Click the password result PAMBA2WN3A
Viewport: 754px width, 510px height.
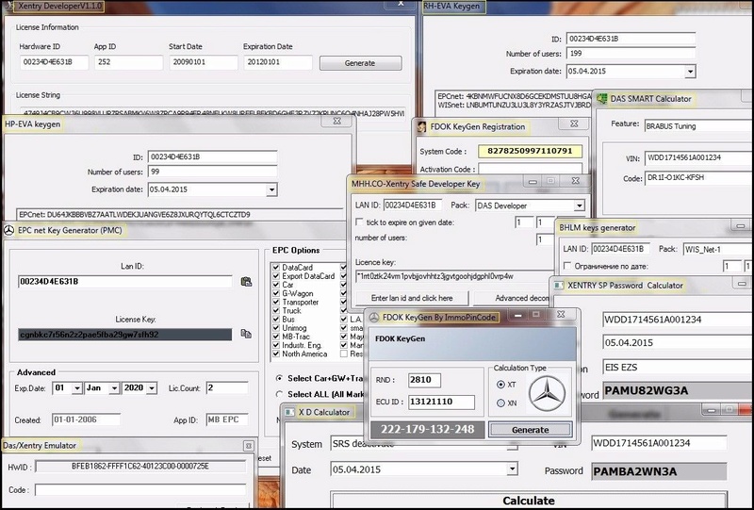click(x=659, y=471)
